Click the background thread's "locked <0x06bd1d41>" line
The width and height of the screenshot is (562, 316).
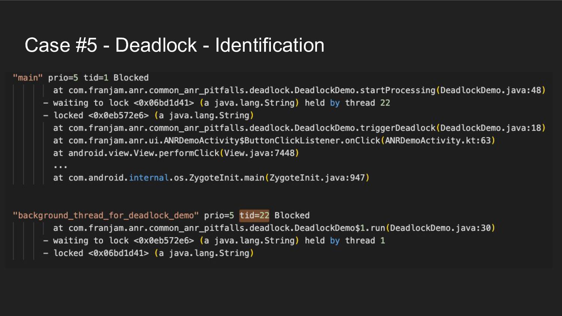(148, 253)
